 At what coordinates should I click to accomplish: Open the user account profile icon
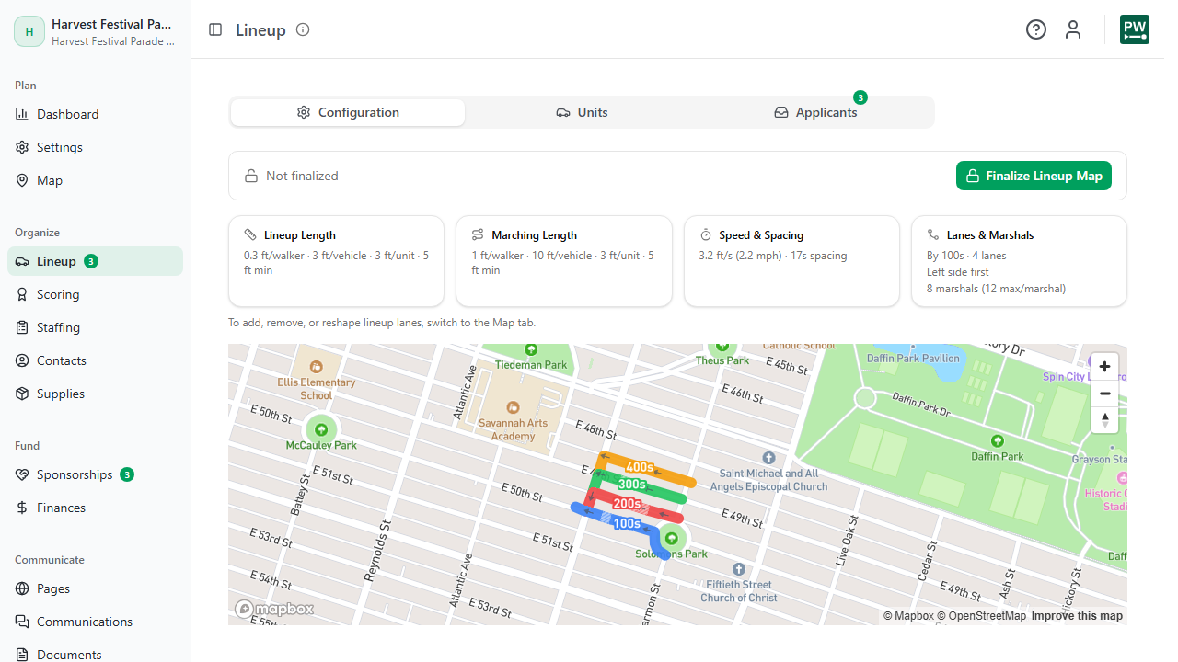(1073, 29)
